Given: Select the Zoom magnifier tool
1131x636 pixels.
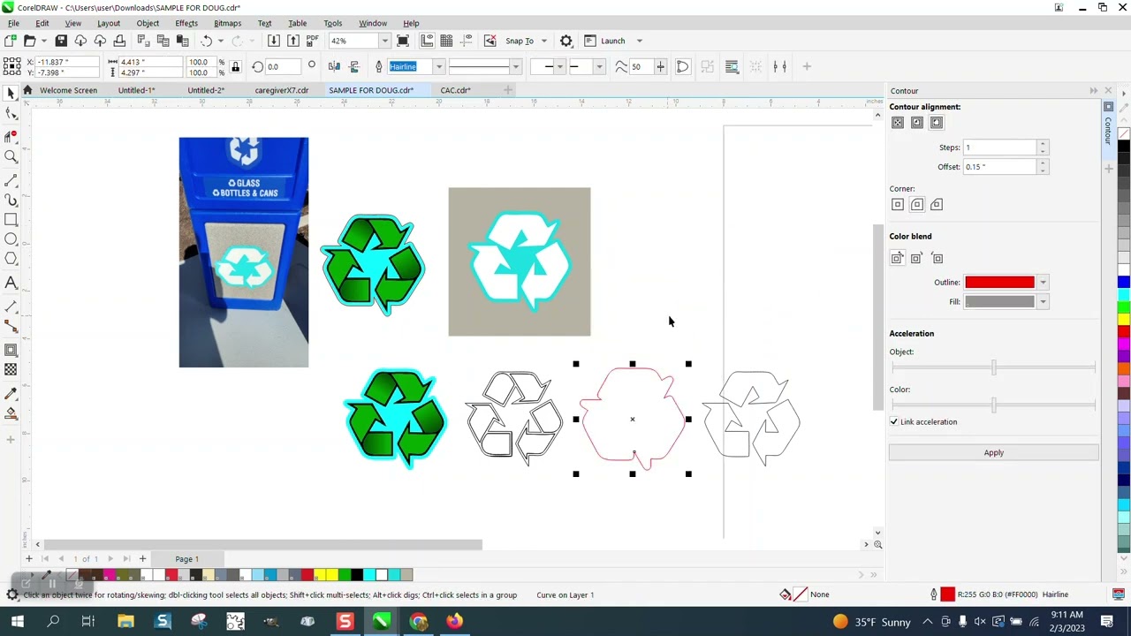Looking at the screenshot, I should 11,156.
